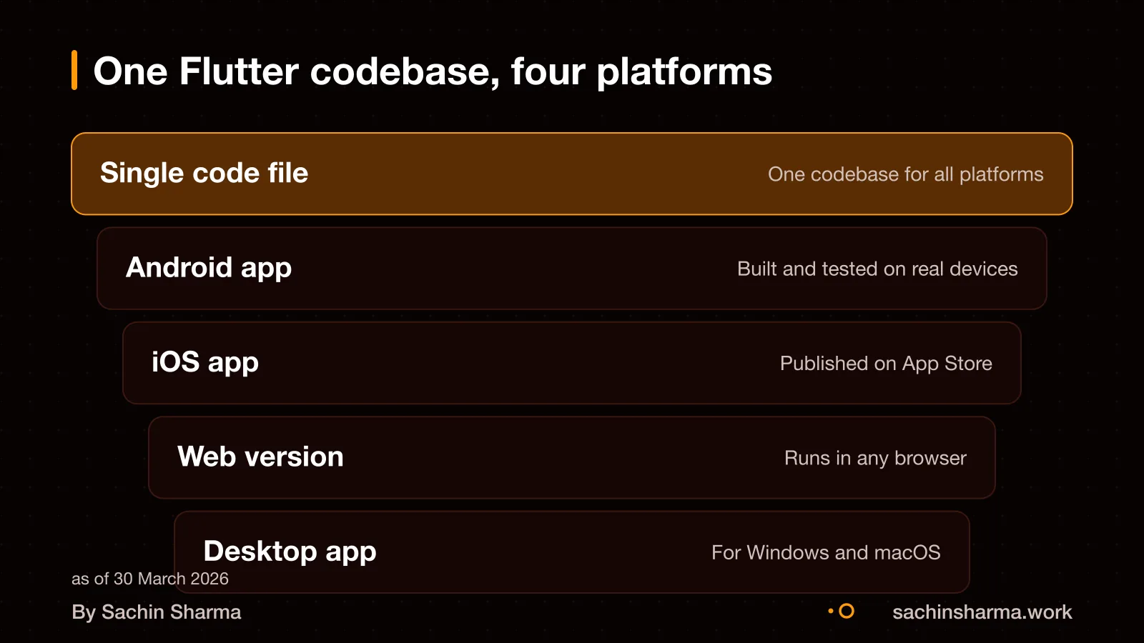Select the 'Android app' heading

(209, 268)
